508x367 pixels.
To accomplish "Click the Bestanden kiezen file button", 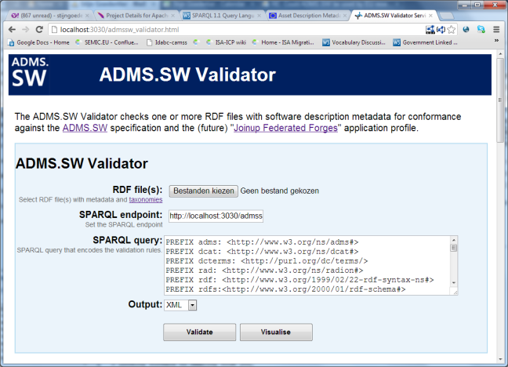I will click(x=204, y=191).
